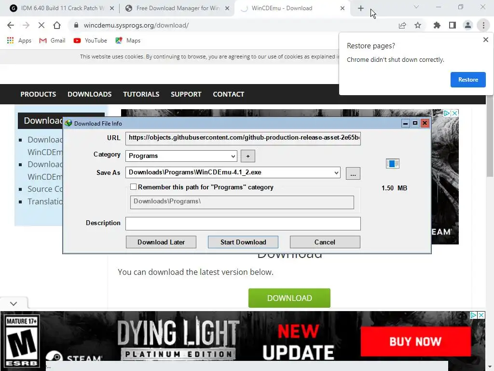Open the Chrome profile avatar

pos(468,25)
